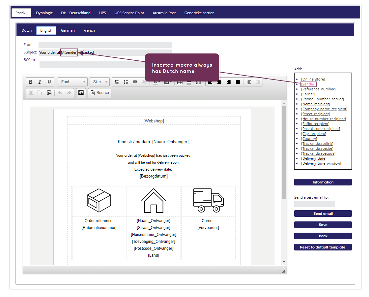Click the insert link icon
369x297 pixels.
[x=135, y=82]
